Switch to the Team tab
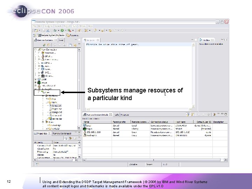The width and height of the screenshot is (252, 189). [61, 40]
